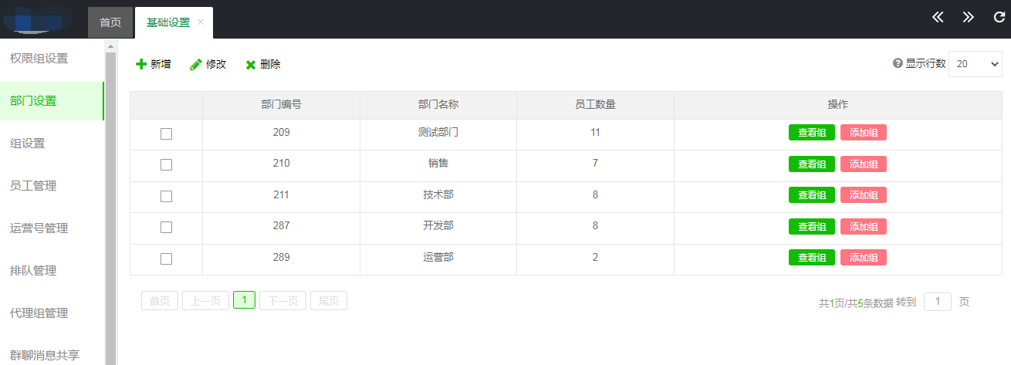Select the checkbox in the 技术部 row
The width and height of the screenshot is (1011, 365).
click(166, 196)
